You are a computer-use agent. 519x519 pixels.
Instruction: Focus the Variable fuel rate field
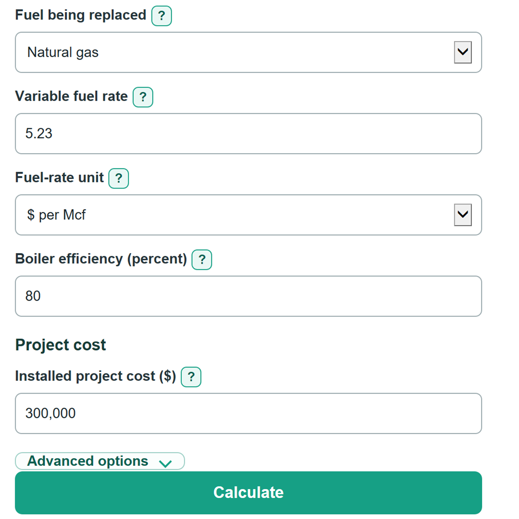pyautogui.click(x=248, y=134)
